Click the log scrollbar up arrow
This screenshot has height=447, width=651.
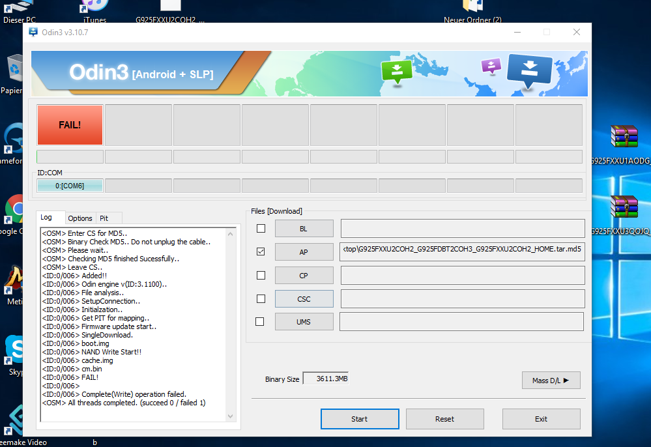pyautogui.click(x=231, y=234)
